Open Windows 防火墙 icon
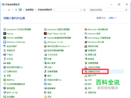Screen dimensions: 131x98 click(86, 42)
